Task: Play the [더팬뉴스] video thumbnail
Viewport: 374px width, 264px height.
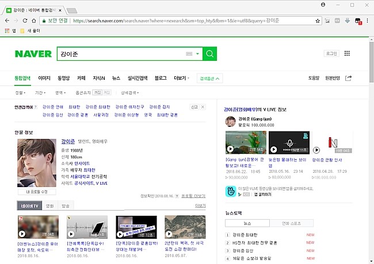Action: pos(38,227)
